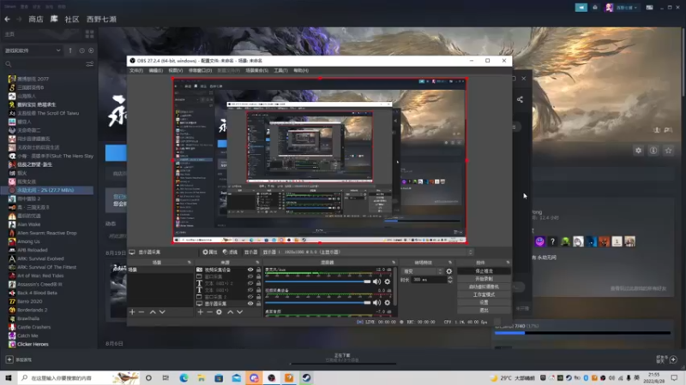Image resolution: width=686 pixels, height=385 pixels.
Task: Mute the 麦克风/Aux channel speaker icon
Action: (376, 282)
